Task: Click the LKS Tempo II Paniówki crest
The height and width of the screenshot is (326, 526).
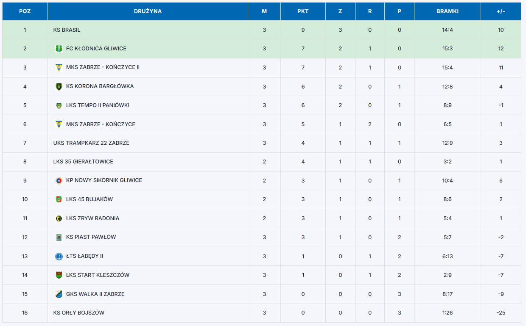Action: (59, 105)
